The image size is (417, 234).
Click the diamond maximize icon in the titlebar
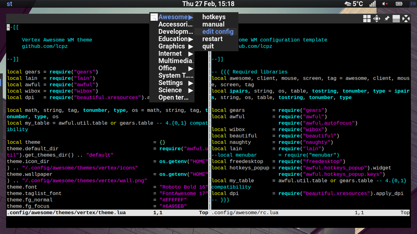pos(376,18)
